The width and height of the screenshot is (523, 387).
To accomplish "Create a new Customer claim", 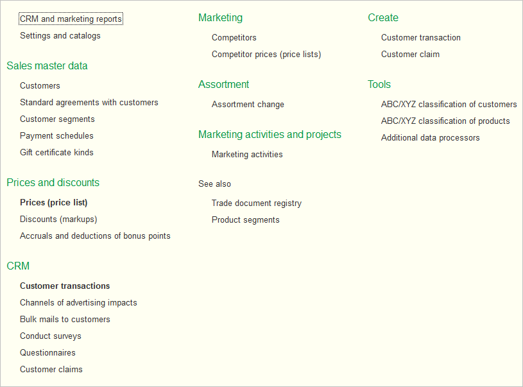I will [410, 55].
